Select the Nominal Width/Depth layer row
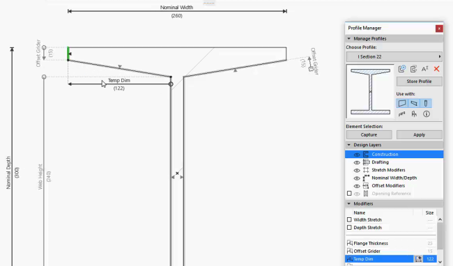 tap(394, 178)
